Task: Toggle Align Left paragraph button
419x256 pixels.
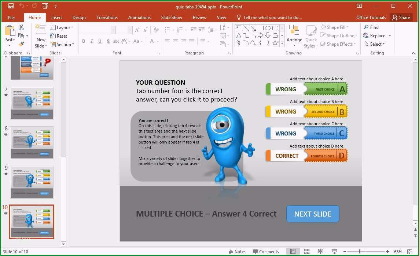Action: tap(168, 41)
